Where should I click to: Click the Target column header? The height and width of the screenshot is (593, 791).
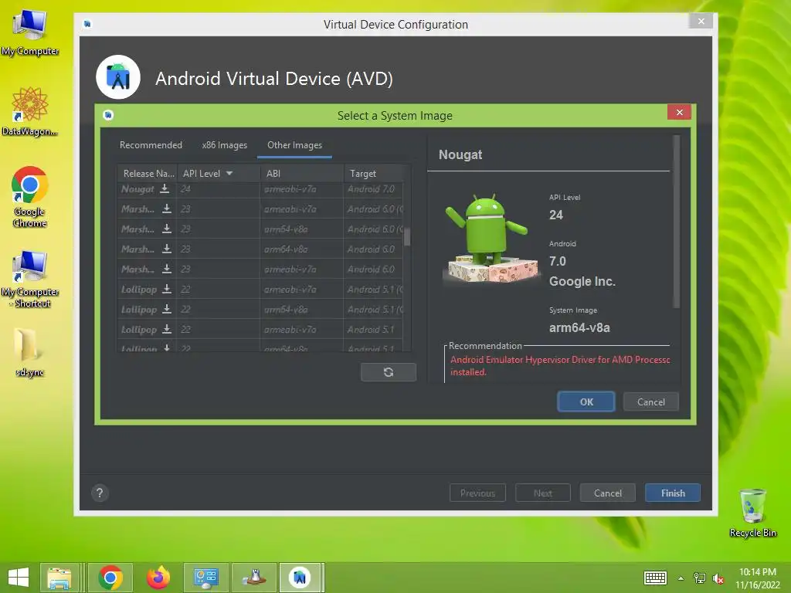[x=373, y=174]
